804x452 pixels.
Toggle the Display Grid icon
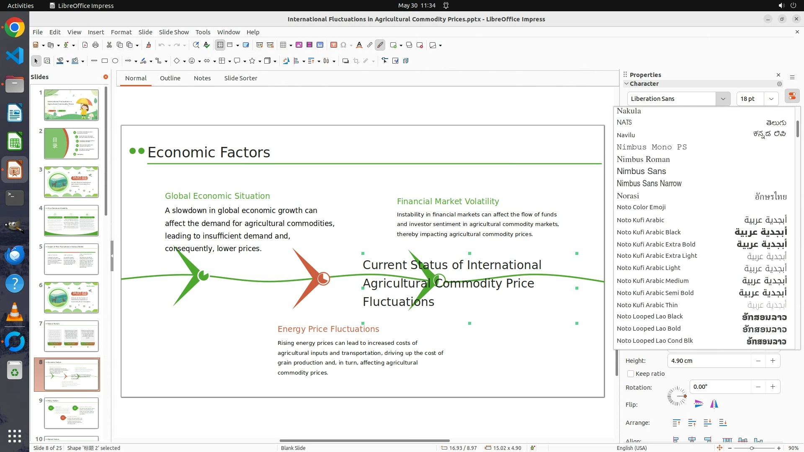point(220,45)
